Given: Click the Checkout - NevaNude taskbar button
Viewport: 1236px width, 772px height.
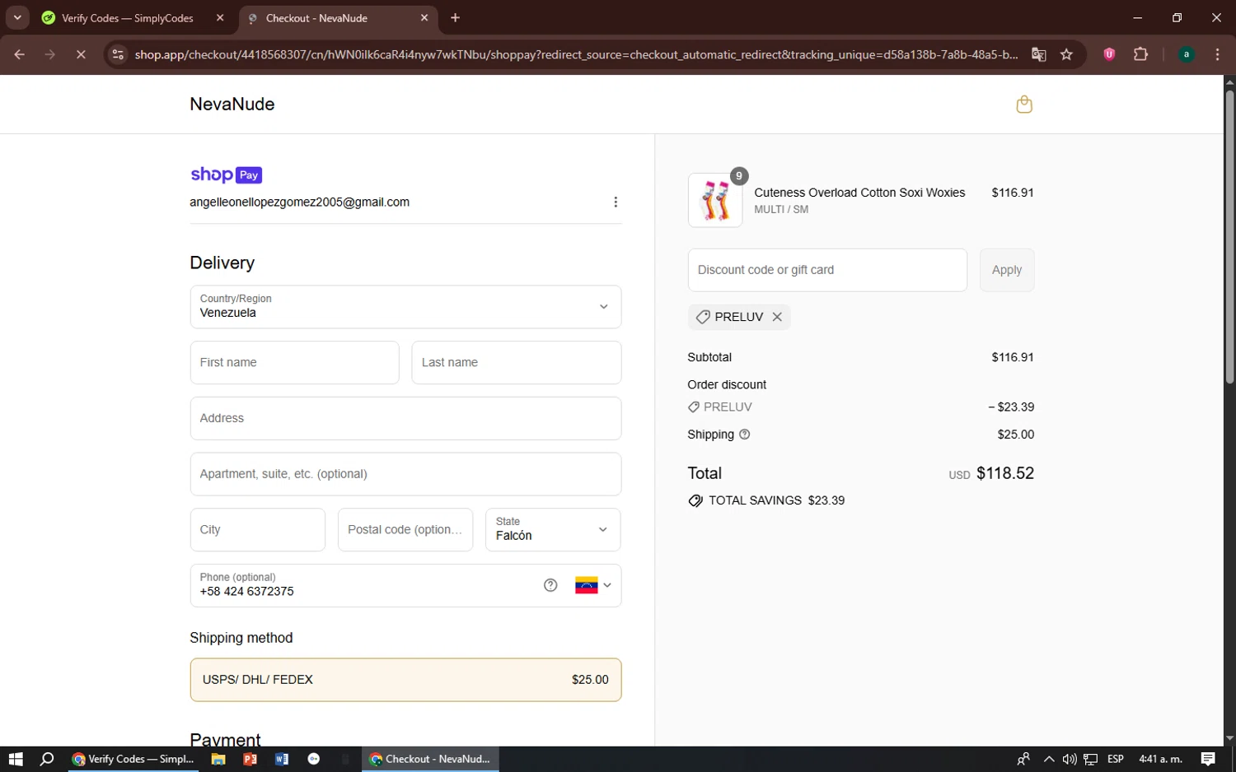Looking at the screenshot, I should [x=430, y=759].
